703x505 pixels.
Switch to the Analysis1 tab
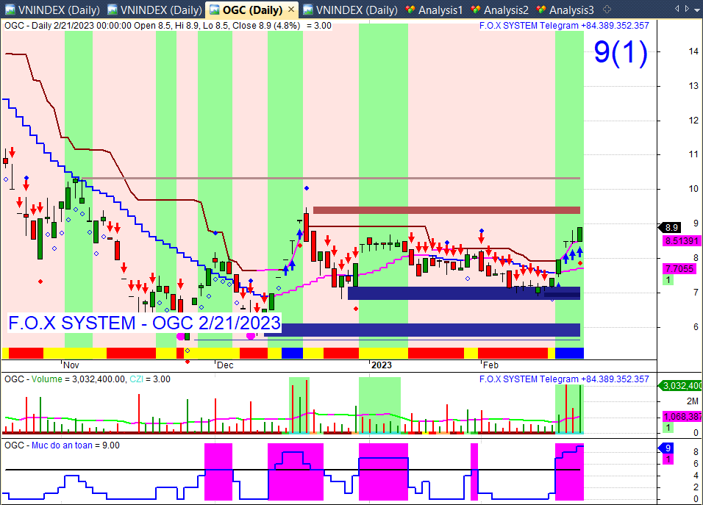(434, 10)
